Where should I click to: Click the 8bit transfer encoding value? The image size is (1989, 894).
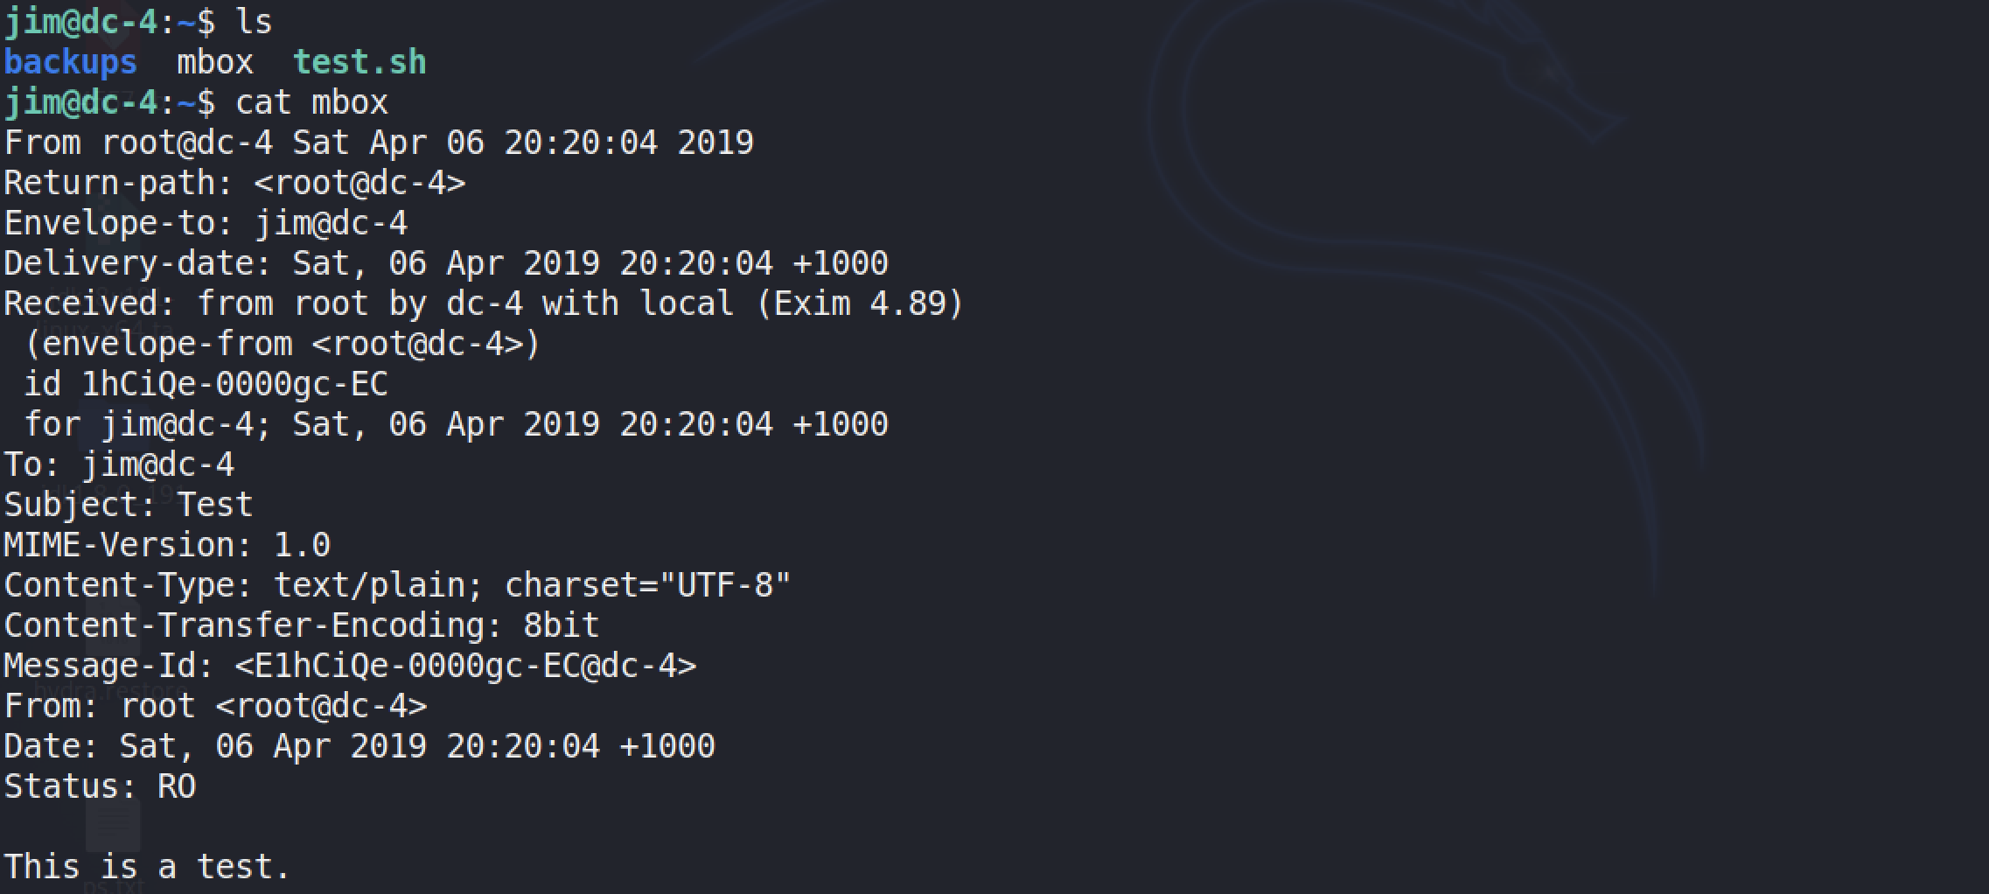(562, 625)
